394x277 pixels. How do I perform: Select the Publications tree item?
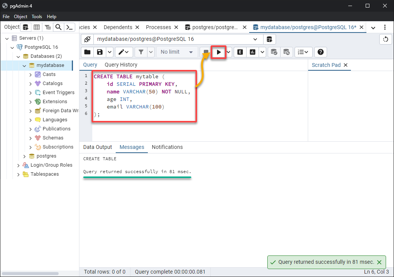(x=57, y=129)
